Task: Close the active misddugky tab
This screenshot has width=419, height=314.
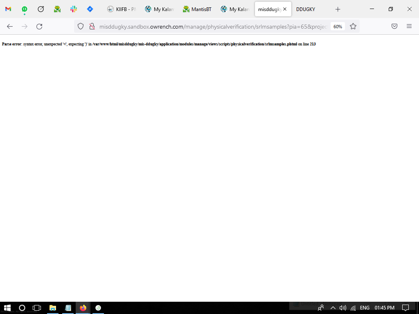Action: point(285,9)
